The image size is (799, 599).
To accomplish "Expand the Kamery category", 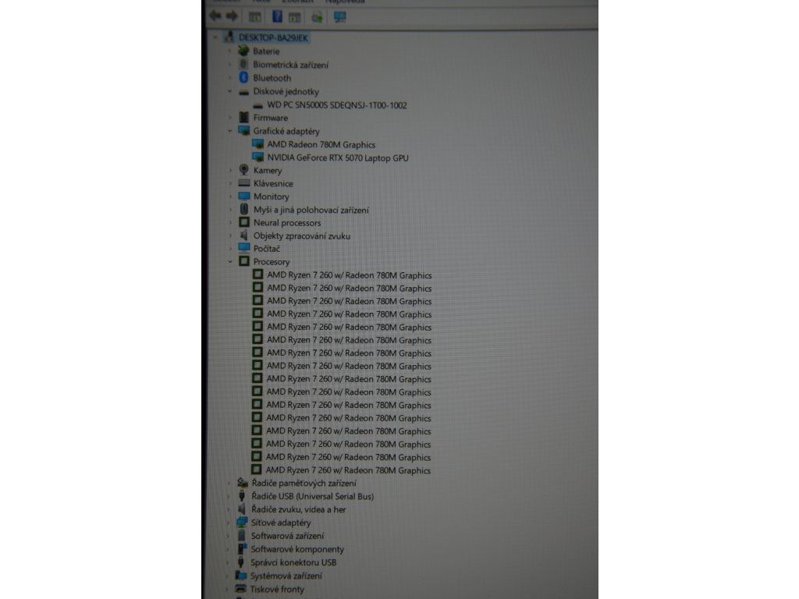I will [230, 170].
